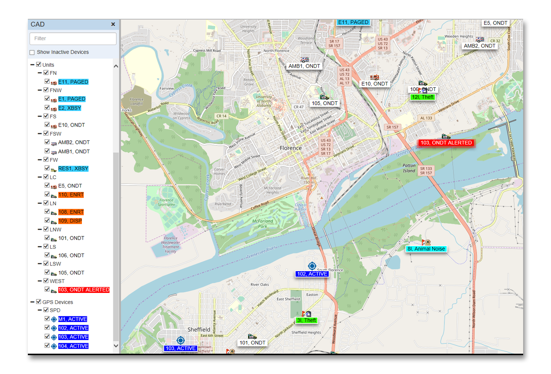551x374 pixels.
Task: Collapse the Units tree node
Action: pos(32,65)
